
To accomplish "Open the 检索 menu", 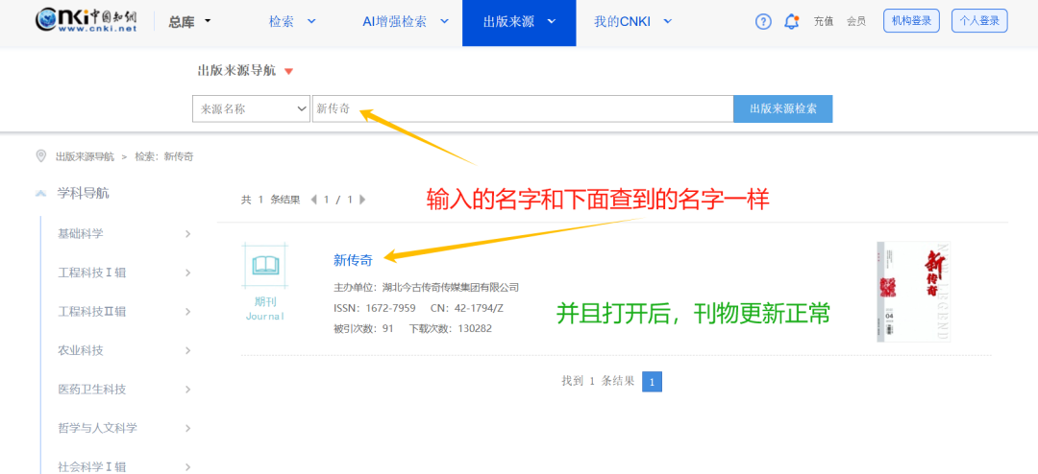I will 292,22.
